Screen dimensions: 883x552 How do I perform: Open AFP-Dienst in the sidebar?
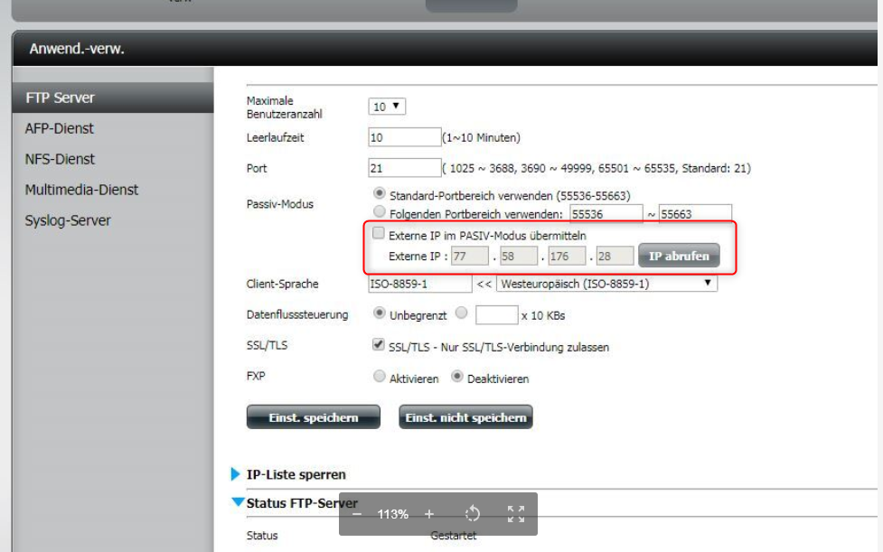click(x=60, y=128)
